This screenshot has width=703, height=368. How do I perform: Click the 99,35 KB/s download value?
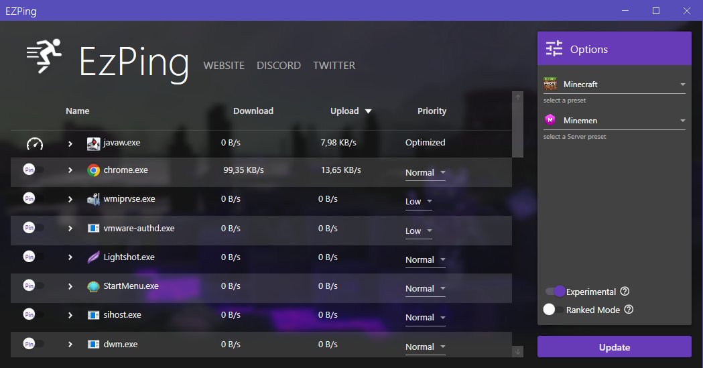coord(243,170)
